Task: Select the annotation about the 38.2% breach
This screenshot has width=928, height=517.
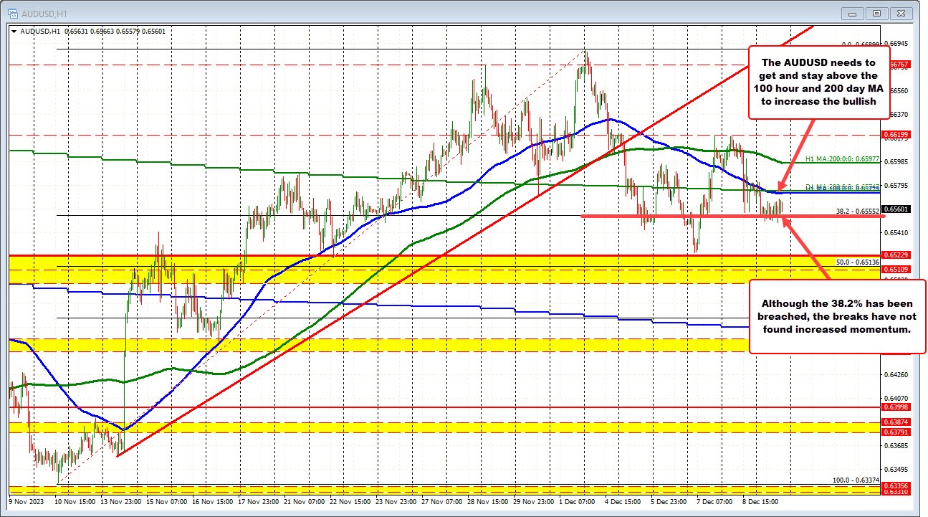Action: pyautogui.click(x=836, y=316)
